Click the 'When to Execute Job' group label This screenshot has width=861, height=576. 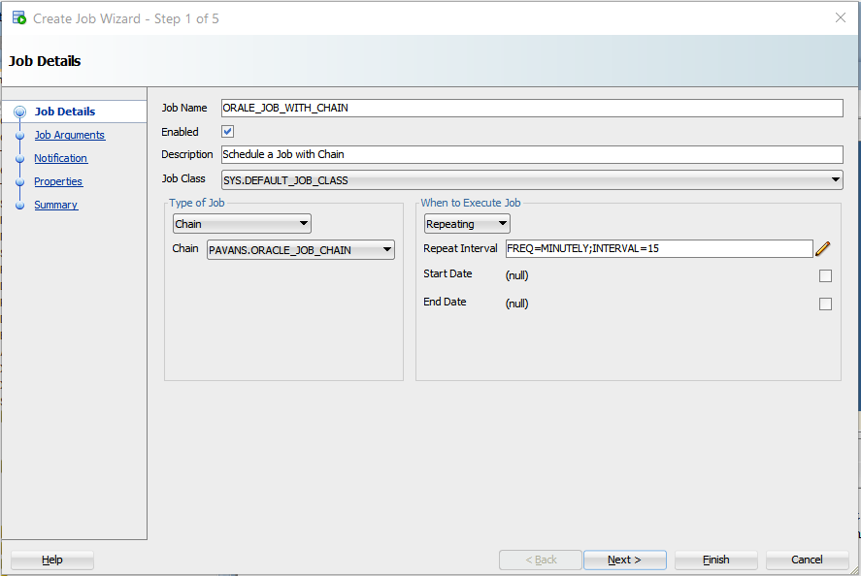click(x=471, y=203)
